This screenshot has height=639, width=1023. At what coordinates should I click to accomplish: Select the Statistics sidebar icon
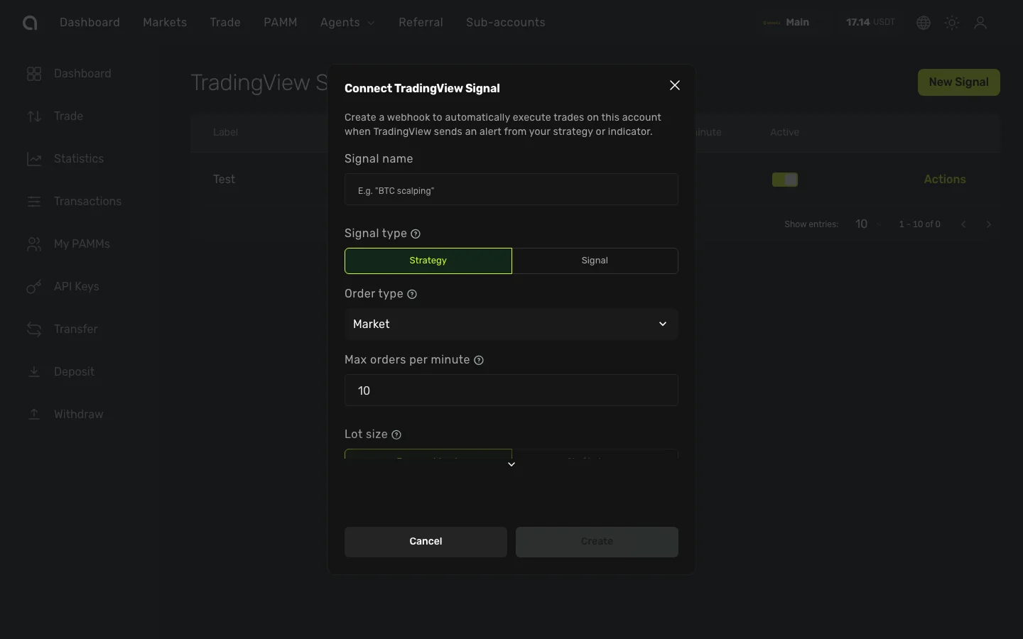(34, 159)
